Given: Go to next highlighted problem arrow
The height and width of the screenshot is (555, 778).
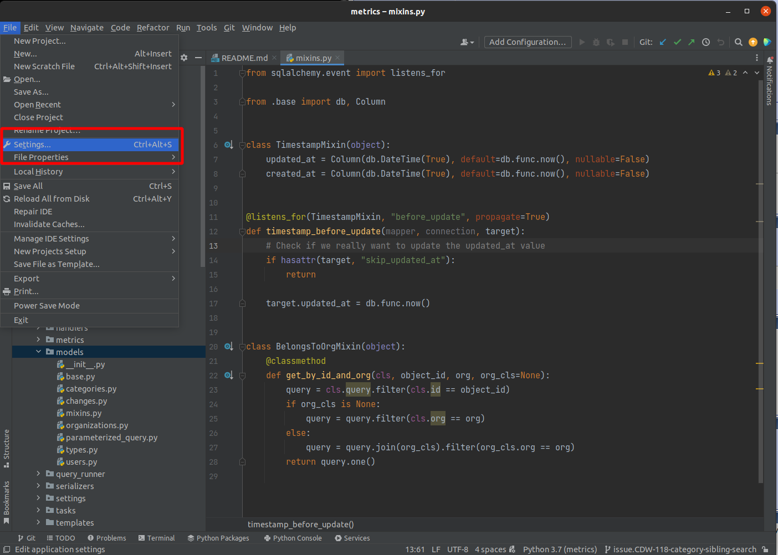Looking at the screenshot, I should click(757, 73).
